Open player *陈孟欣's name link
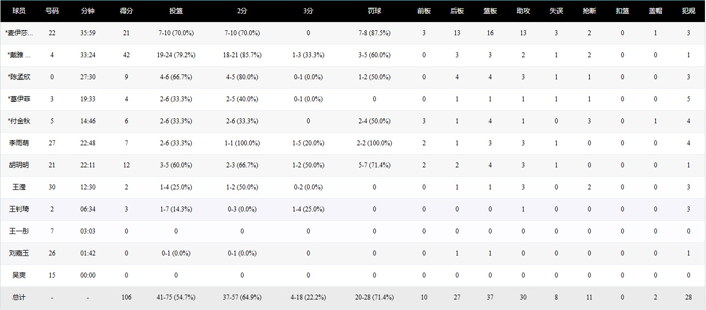Screen dimensions: 706x310 [x=19, y=77]
